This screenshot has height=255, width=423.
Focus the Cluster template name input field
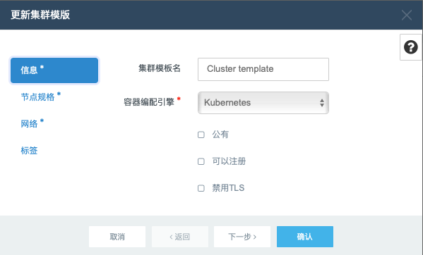(x=263, y=69)
